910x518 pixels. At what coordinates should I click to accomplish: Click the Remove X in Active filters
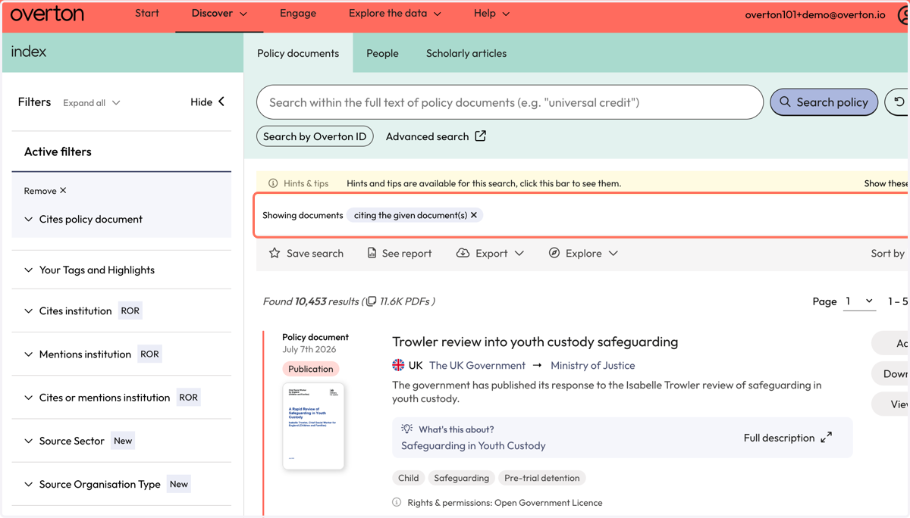[x=63, y=191]
